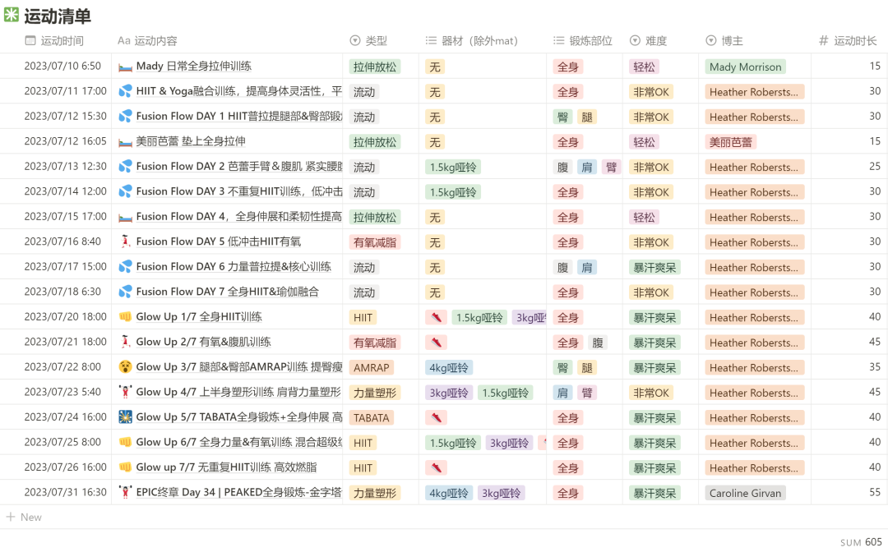Viewport: 888px width, 552px height.
Task: Click the fist icon on Glow up 7/7 row
Action: click(125, 467)
